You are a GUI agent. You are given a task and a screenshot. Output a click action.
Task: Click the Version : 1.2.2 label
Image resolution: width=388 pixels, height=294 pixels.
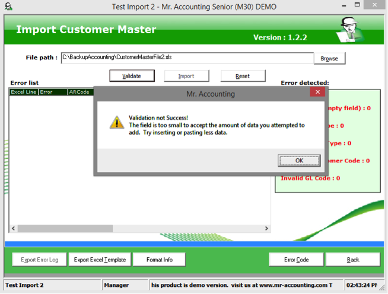point(280,37)
